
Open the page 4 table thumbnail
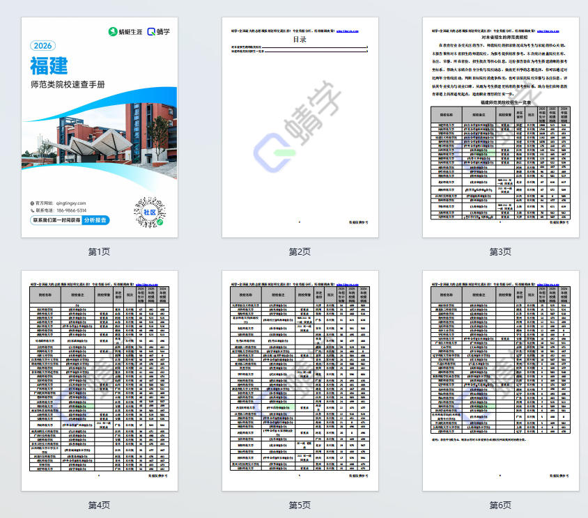coord(99,381)
